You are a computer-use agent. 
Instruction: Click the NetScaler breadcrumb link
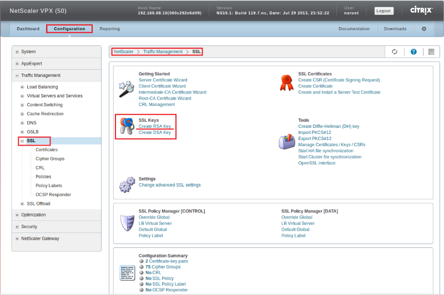tap(123, 51)
